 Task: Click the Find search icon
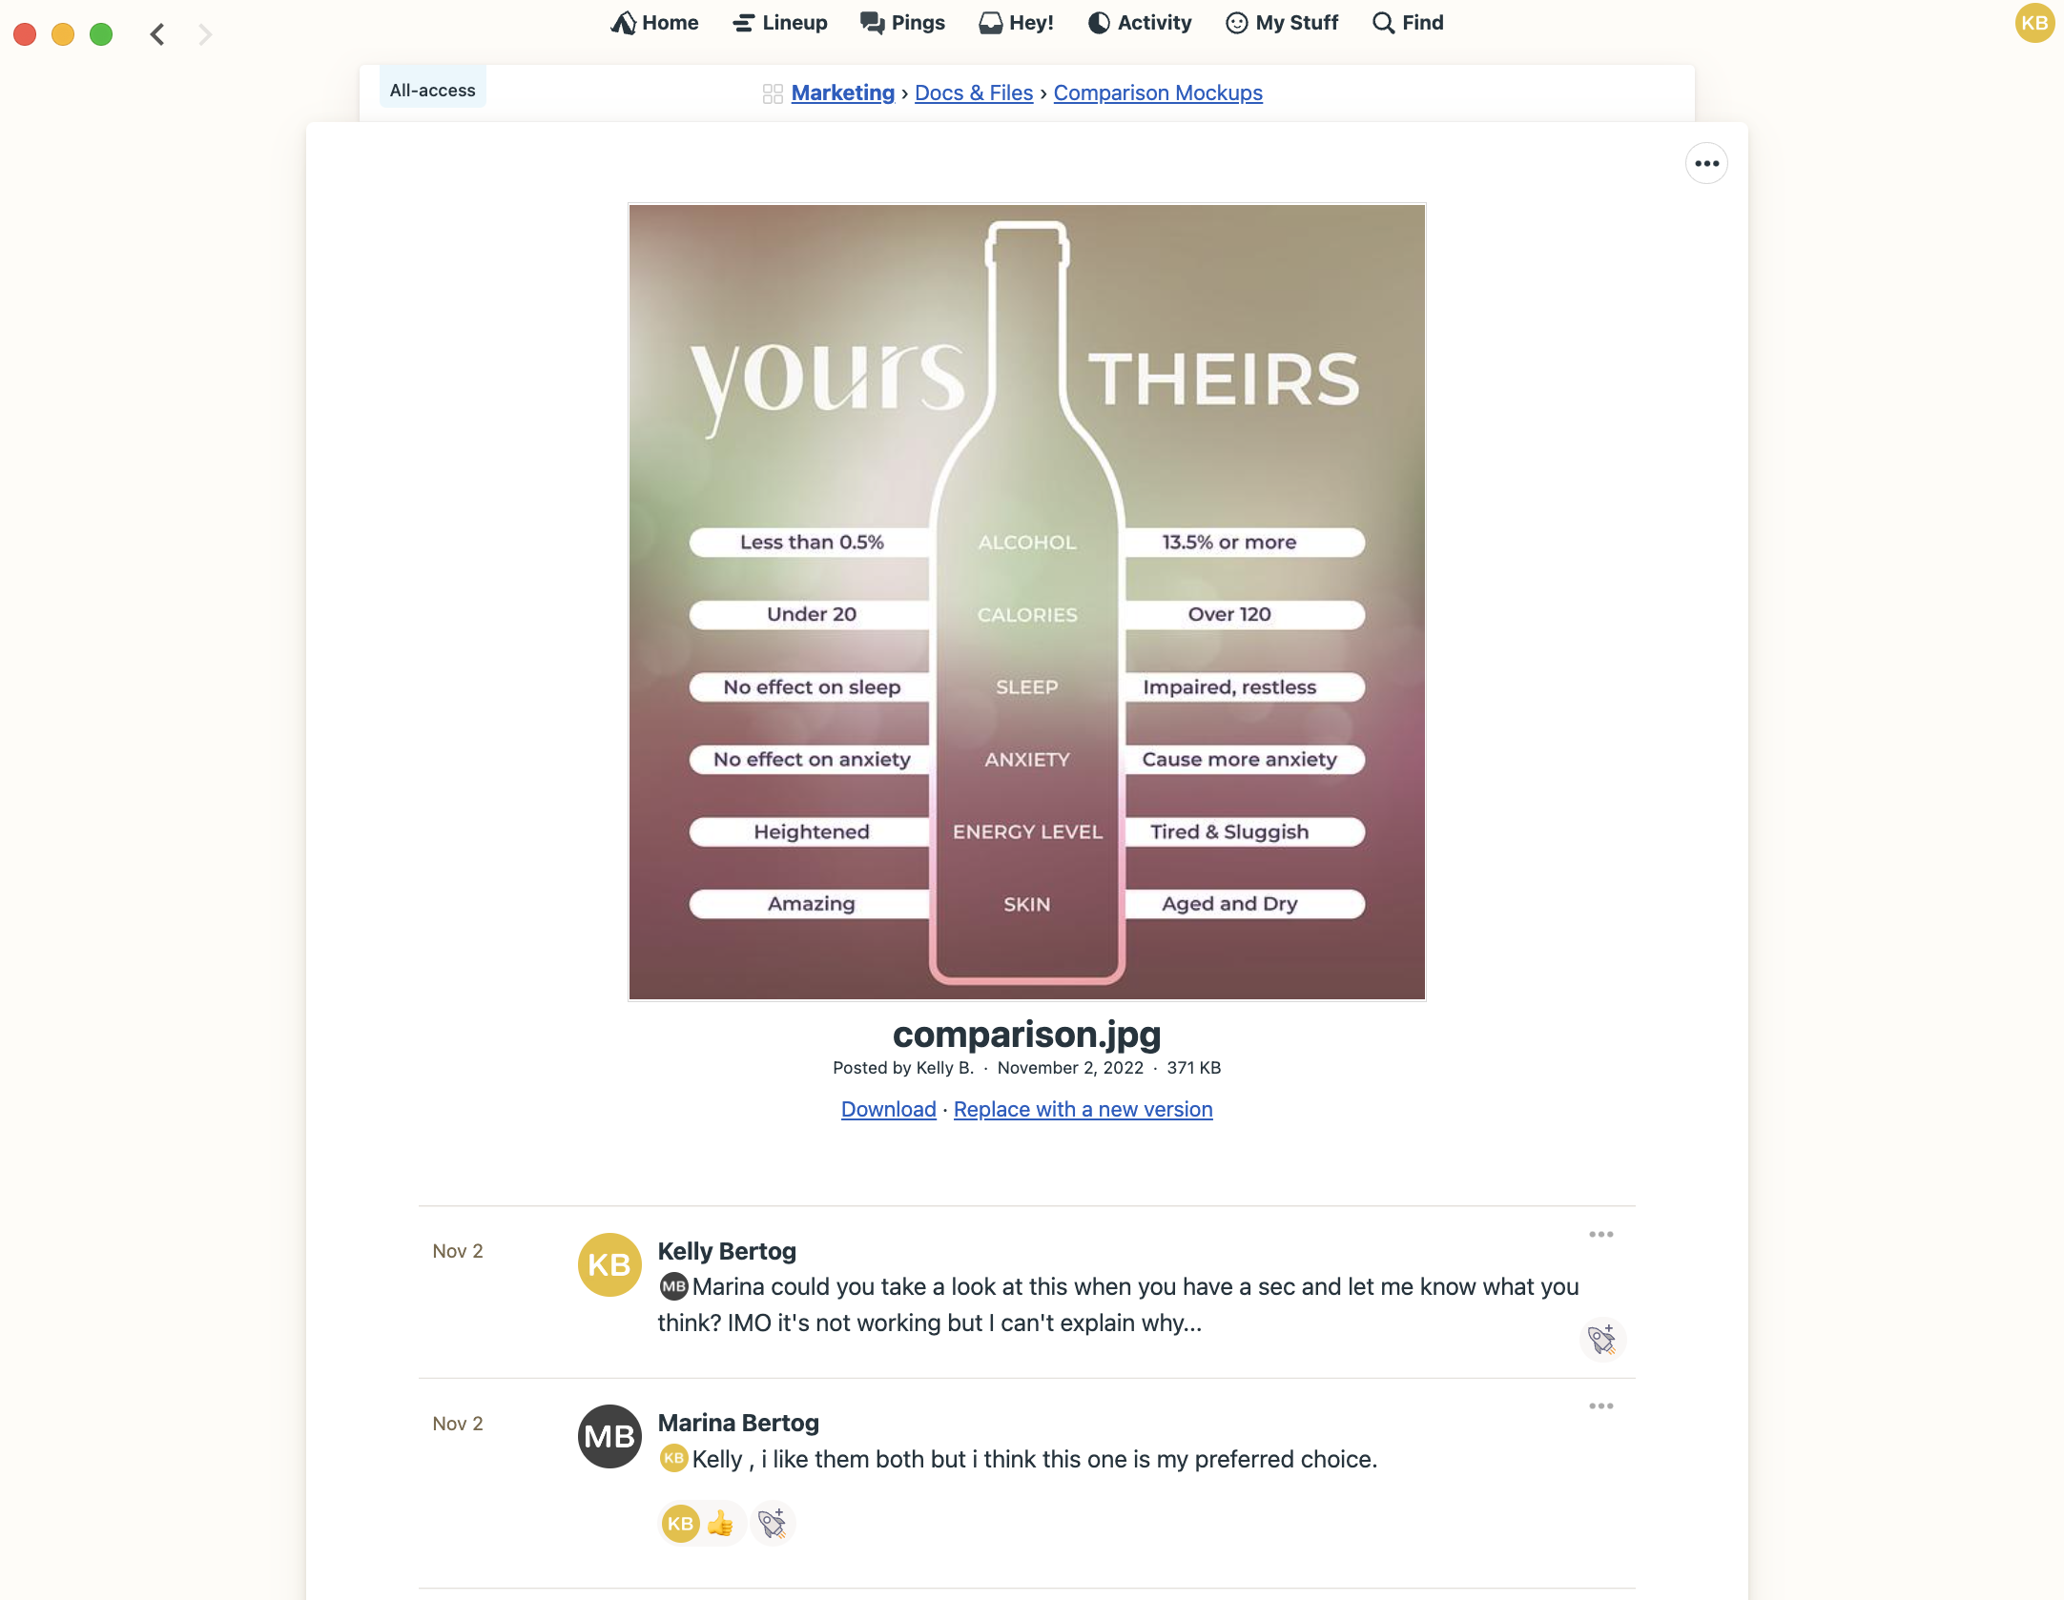pyautogui.click(x=1380, y=22)
